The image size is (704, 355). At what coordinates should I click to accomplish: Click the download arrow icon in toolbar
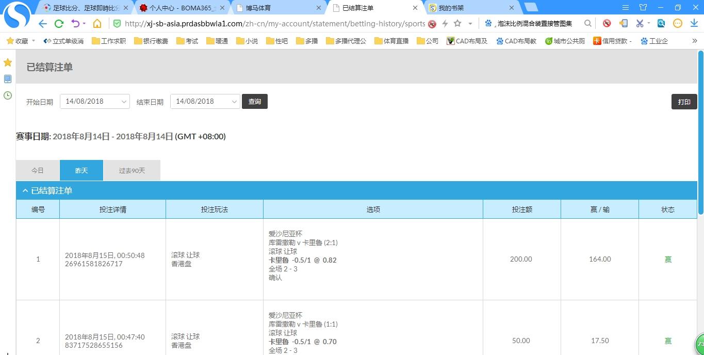click(x=694, y=23)
